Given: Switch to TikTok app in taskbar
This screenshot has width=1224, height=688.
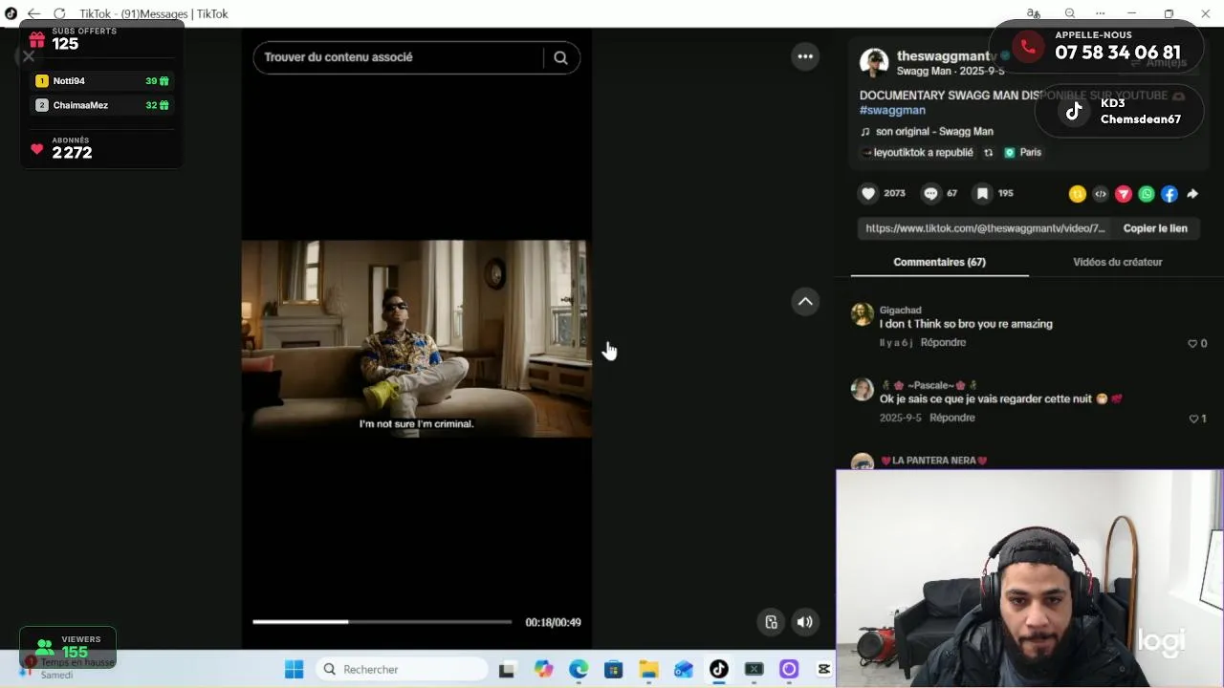Looking at the screenshot, I should (718, 669).
